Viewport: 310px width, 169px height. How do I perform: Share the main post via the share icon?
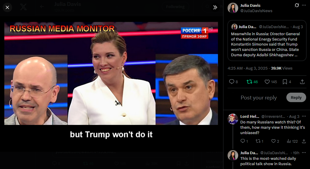tap(302, 82)
